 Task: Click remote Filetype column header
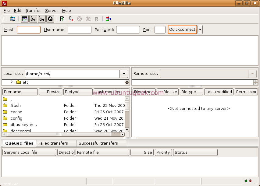coord(191,92)
